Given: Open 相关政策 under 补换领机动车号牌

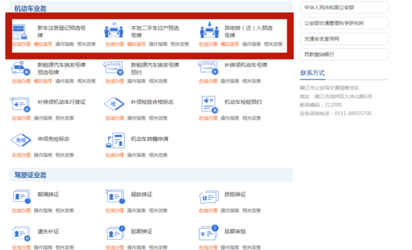Looking at the screenshot, I should click(251, 81).
